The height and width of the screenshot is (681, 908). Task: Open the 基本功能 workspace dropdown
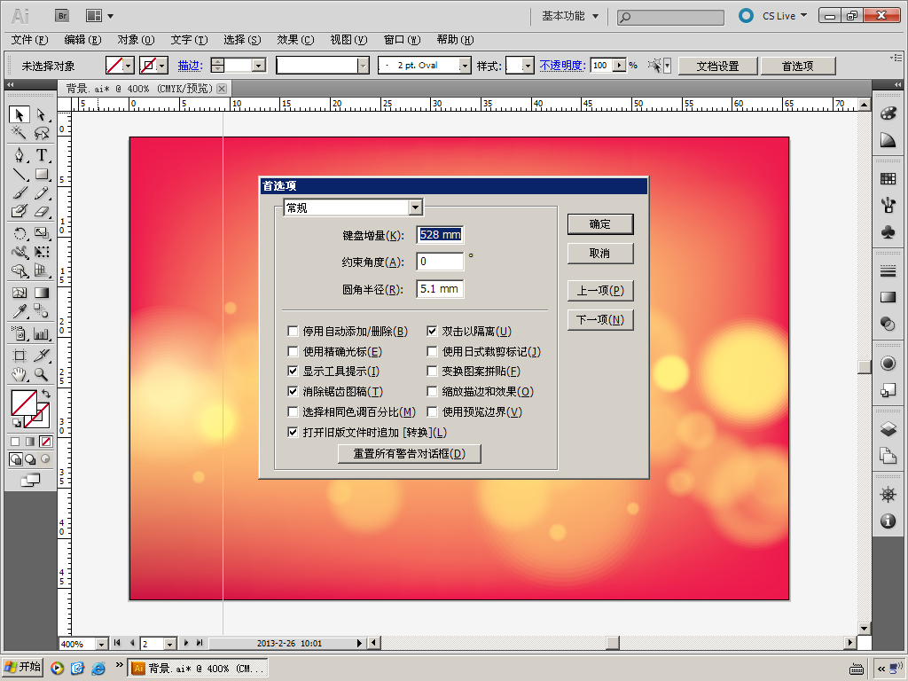point(570,16)
